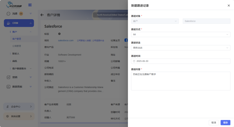Viewport: 234px width, 127px height.
Task: Click the 系统设置 right chevron
Action: (31, 116)
